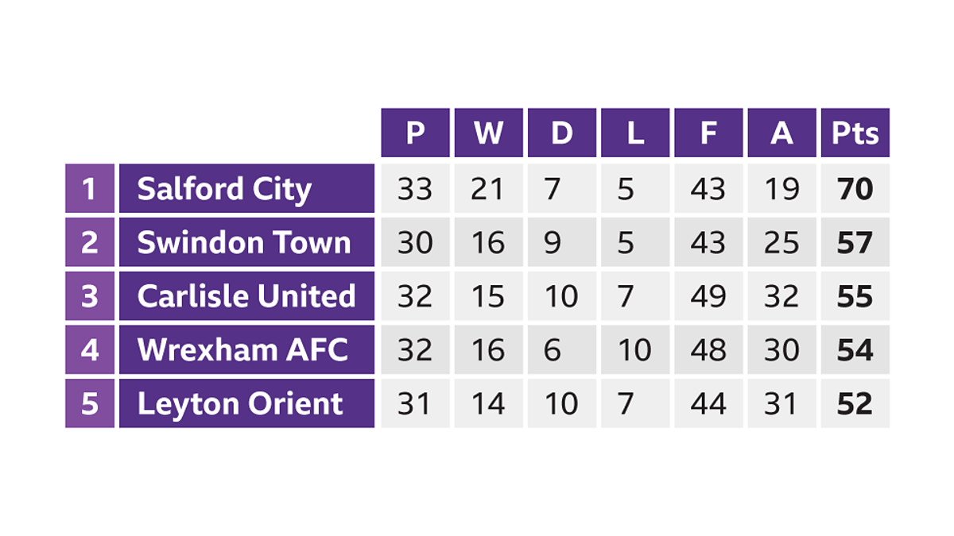954x536 pixels.
Task: Select the position 2 rank cell
Action: [90, 243]
